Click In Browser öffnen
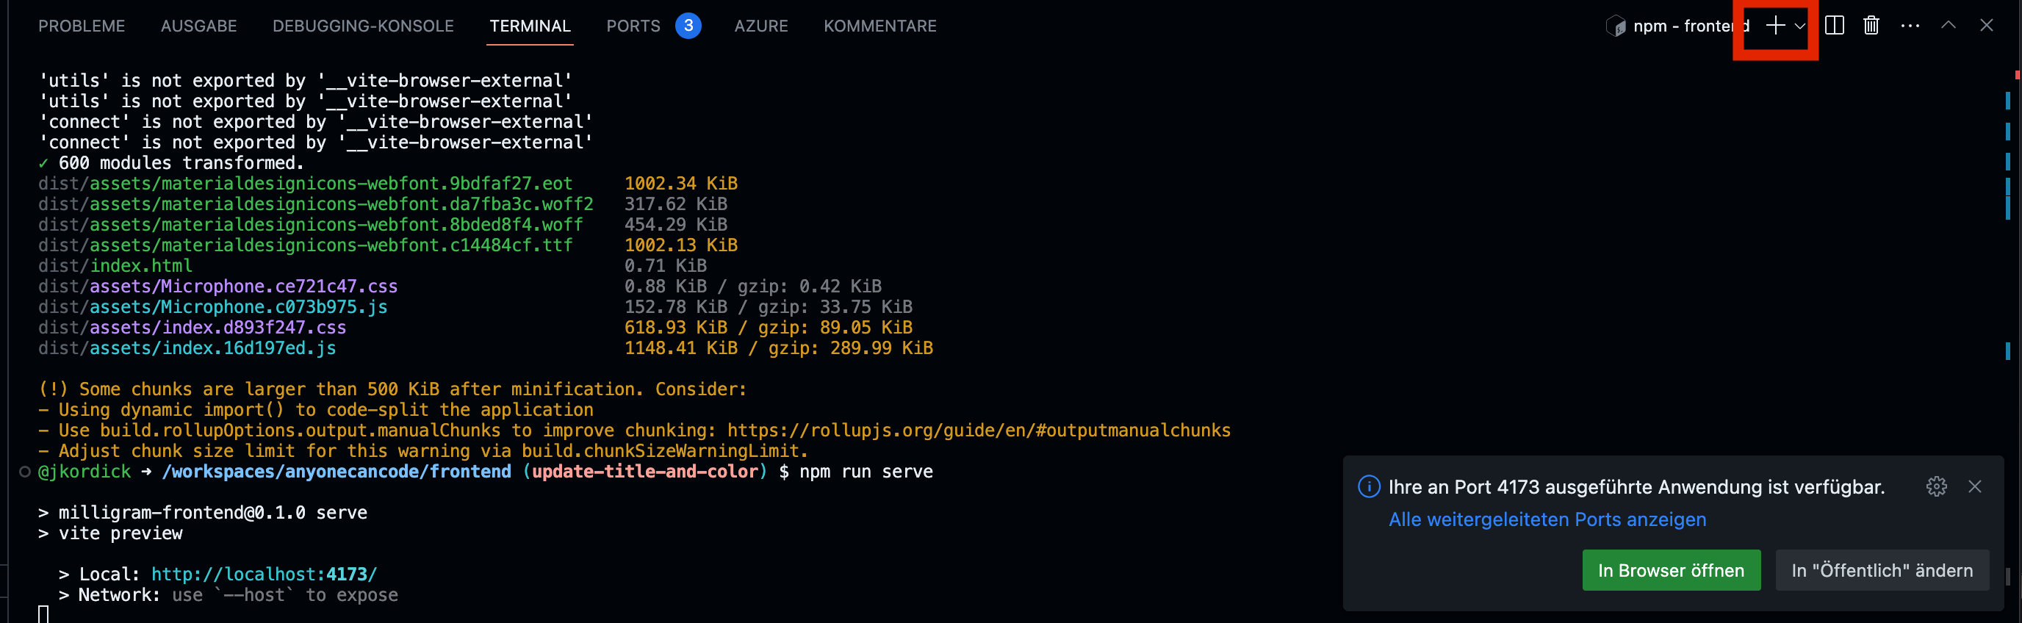Viewport: 2022px width, 623px height. tap(1671, 570)
